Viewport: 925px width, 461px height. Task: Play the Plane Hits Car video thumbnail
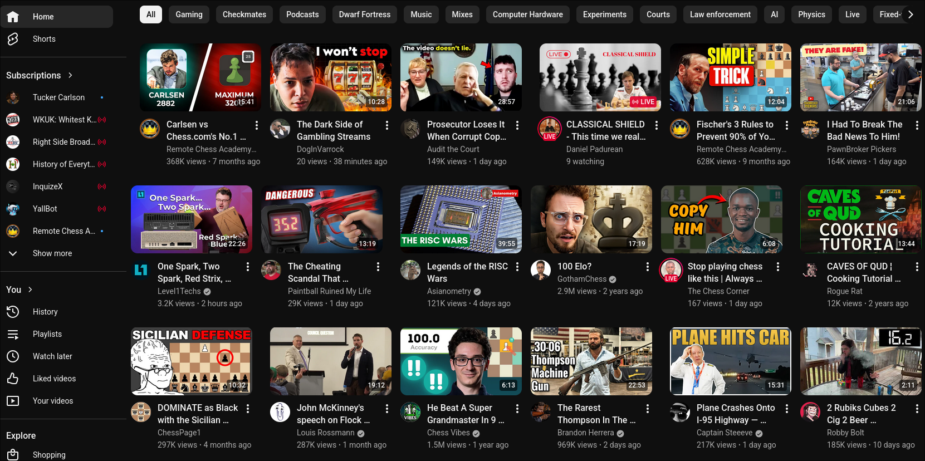731,361
